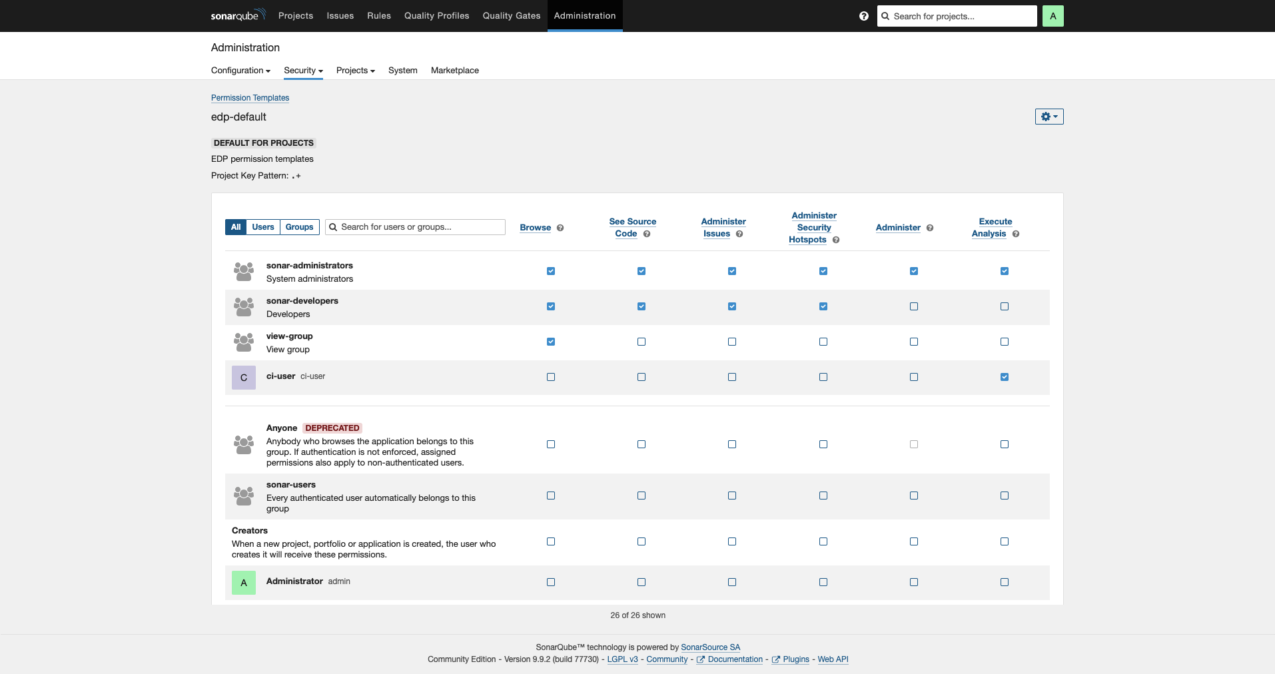Open the SonarQube home via logo
Screen dimensions: 1275x674
pos(236,15)
